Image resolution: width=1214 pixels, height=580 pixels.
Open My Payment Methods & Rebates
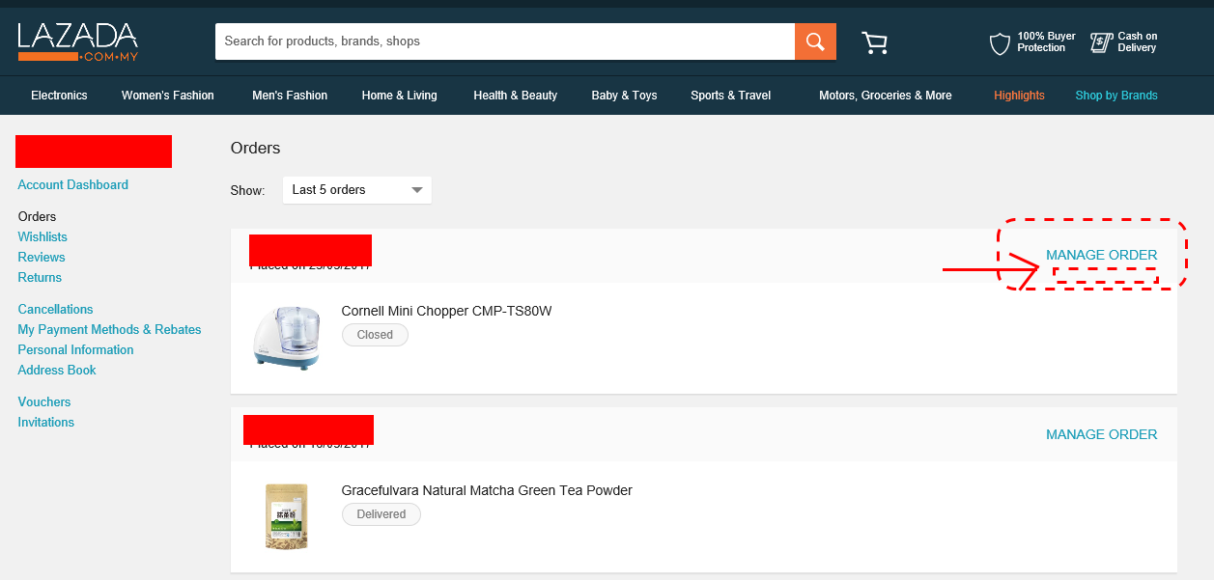[110, 329]
